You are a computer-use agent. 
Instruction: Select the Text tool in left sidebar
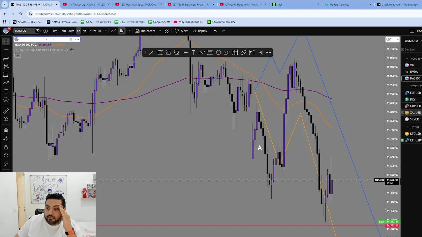pyautogui.click(x=6, y=91)
